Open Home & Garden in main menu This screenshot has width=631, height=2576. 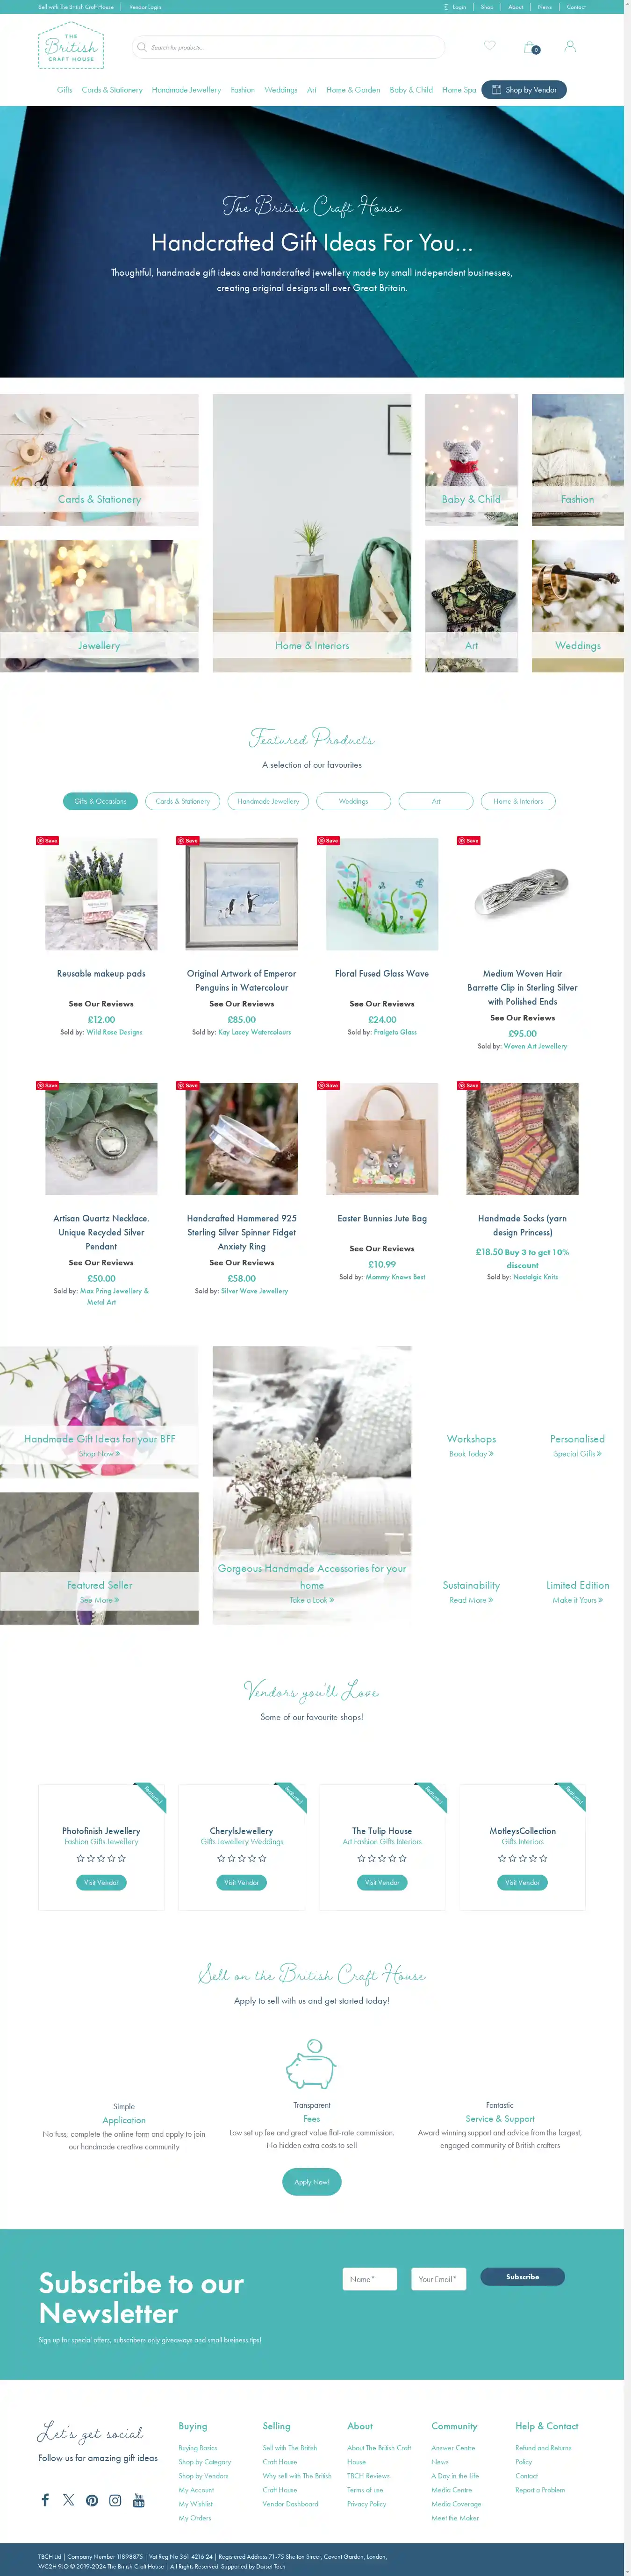[353, 90]
